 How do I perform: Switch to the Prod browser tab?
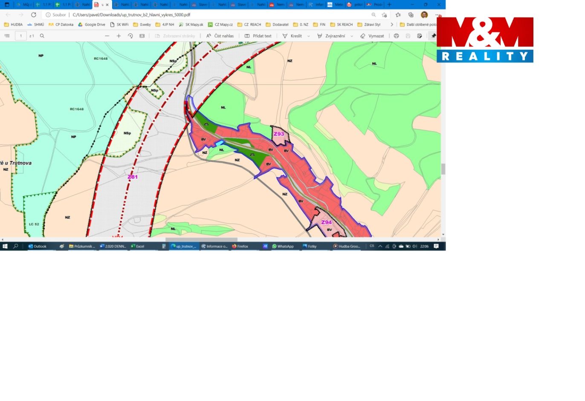tap(375, 5)
